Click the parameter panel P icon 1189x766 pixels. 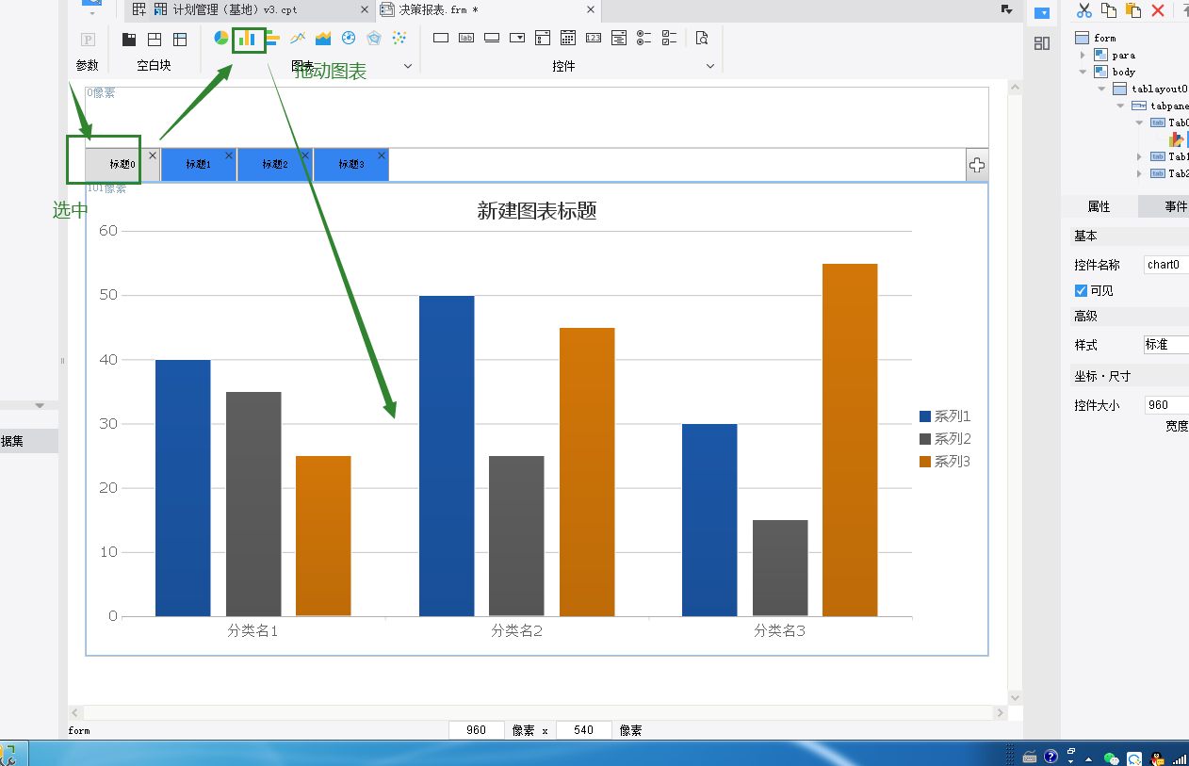(88, 40)
